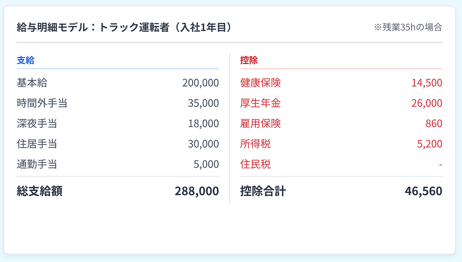Click the 46,560 deduction total amount
Screen dimensions: 462x262
point(423,191)
